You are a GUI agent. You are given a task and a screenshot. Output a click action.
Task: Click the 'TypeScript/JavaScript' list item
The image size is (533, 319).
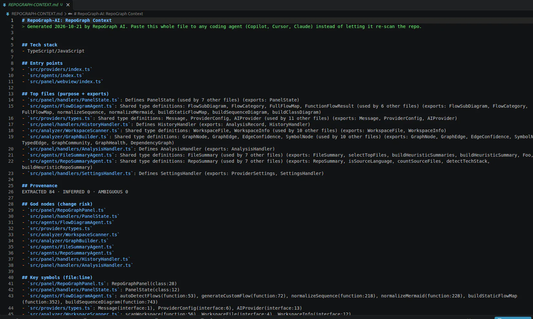coord(56,51)
